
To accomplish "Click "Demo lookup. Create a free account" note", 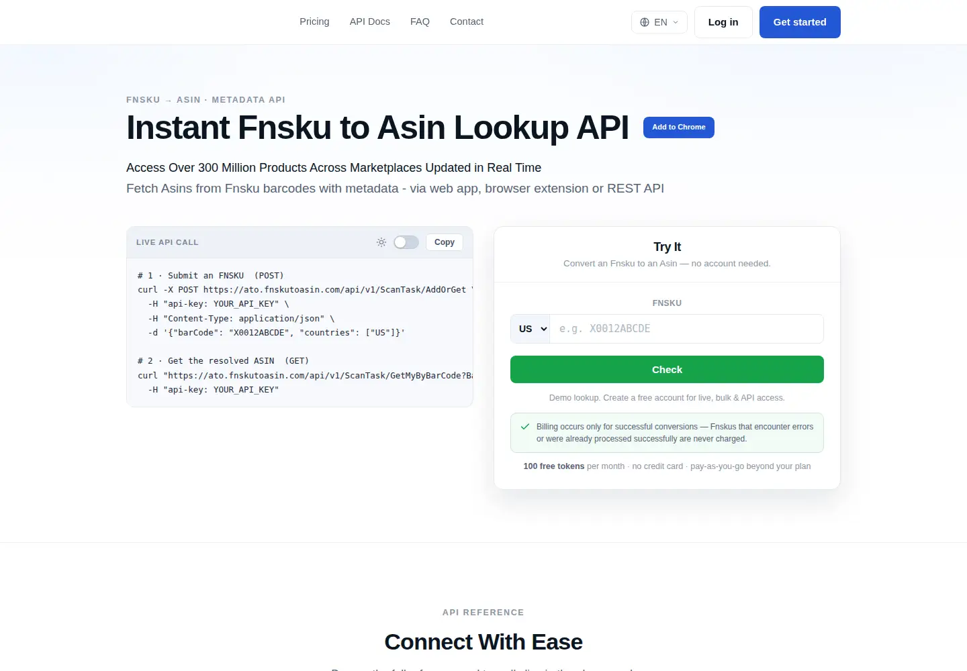I will pos(667,398).
